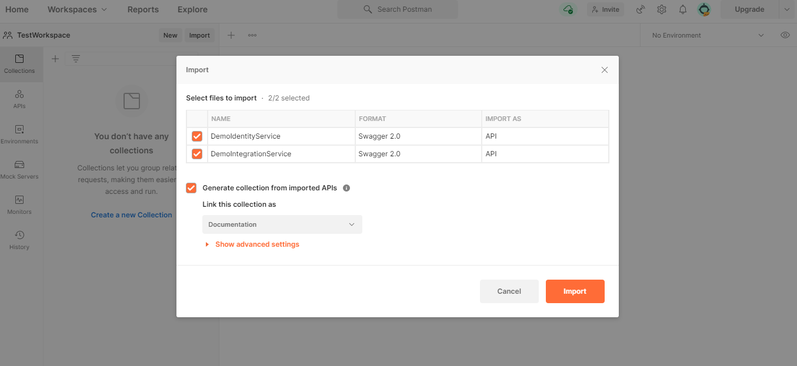797x366 pixels.
Task: Disable generate collection from imported APIs
Action: click(x=191, y=187)
